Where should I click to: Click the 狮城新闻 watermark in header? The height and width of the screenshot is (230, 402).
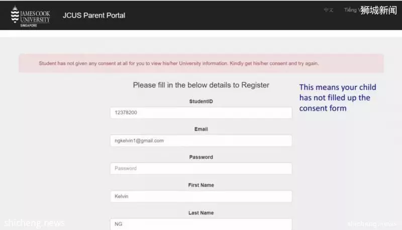pos(379,11)
